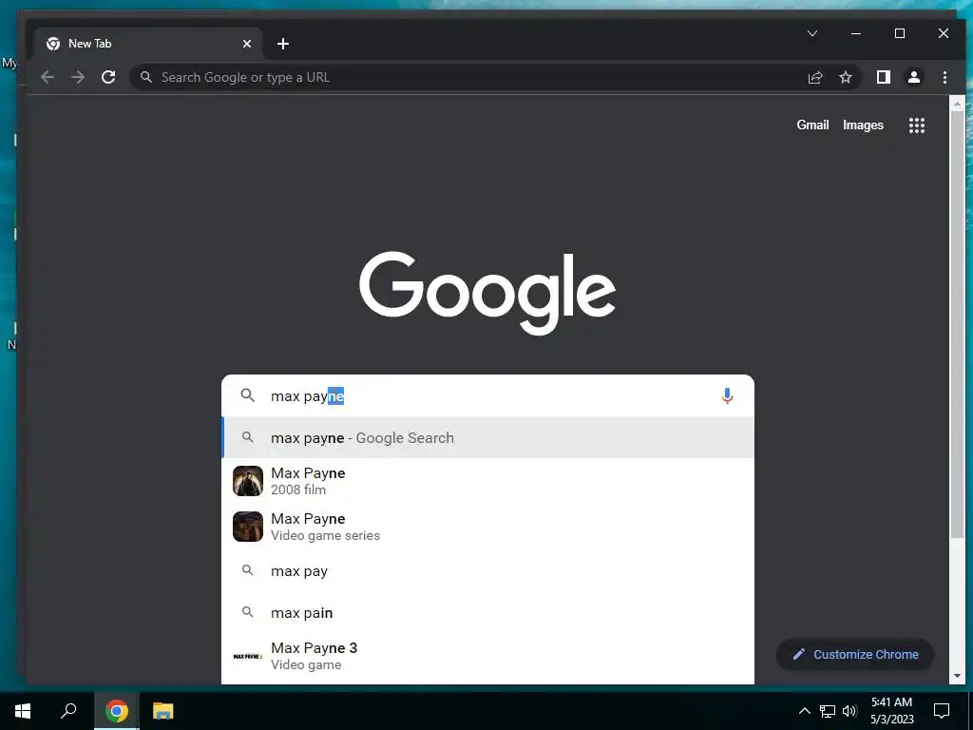Select 'max pay' suggestion
Screen dimensions: 973x730
pos(487,571)
